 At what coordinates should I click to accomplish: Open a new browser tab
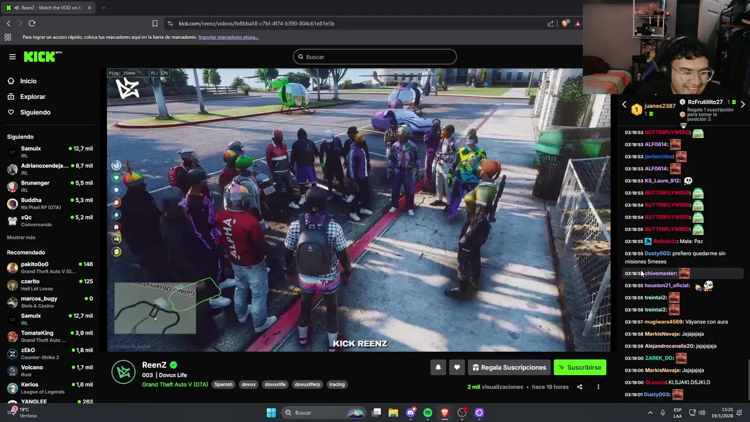104,8
